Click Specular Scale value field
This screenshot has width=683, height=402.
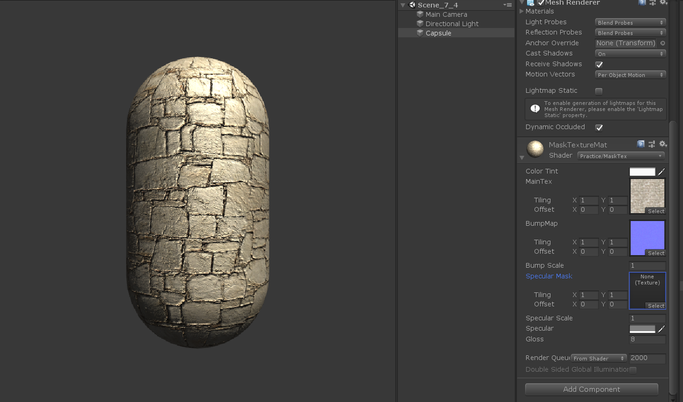648,319
